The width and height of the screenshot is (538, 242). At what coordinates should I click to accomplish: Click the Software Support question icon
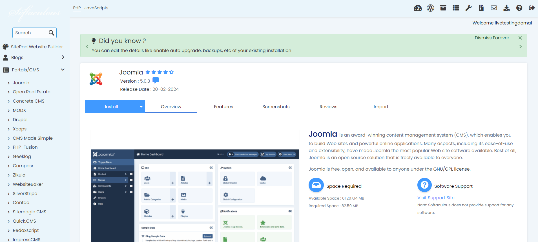pos(424,185)
